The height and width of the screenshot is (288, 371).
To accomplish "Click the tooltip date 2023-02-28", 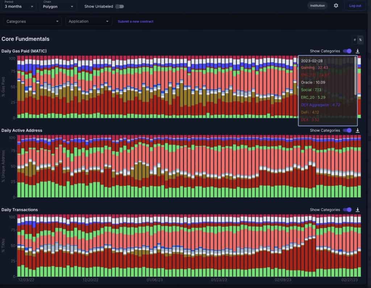I will [x=312, y=61].
